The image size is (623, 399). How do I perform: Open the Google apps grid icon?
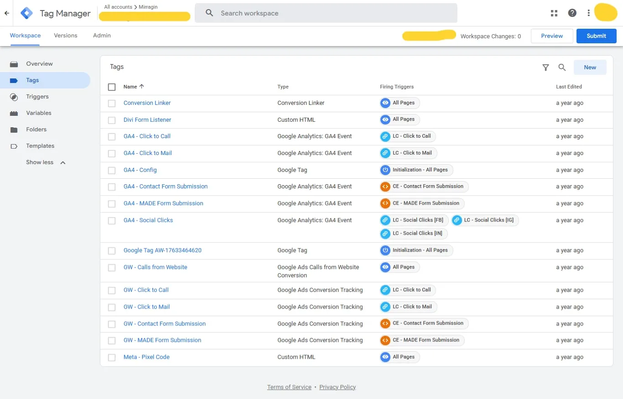[554, 13]
